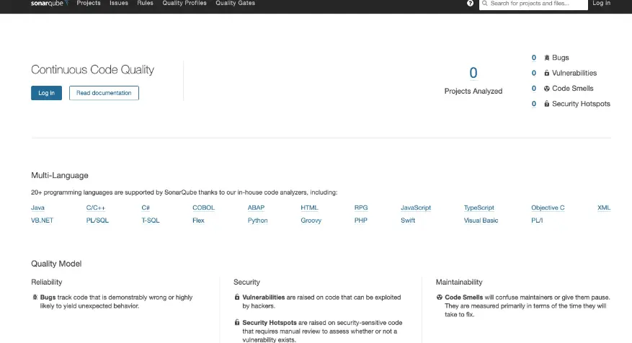The image size is (632, 343).
Task: Click the Vulnerabilities lock icon in summary
Action: click(x=547, y=73)
